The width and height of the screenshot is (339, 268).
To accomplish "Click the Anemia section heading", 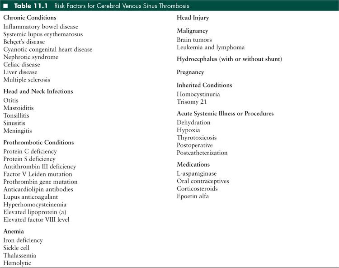I will coord(14,231).
